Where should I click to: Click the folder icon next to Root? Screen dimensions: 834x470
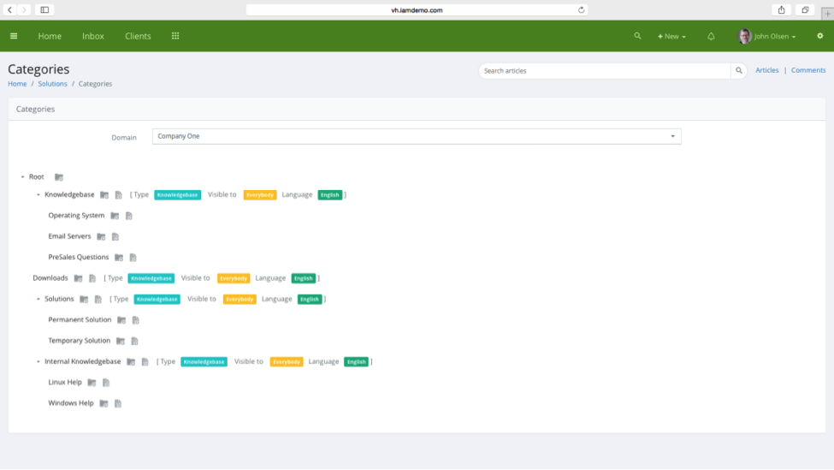(59, 177)
